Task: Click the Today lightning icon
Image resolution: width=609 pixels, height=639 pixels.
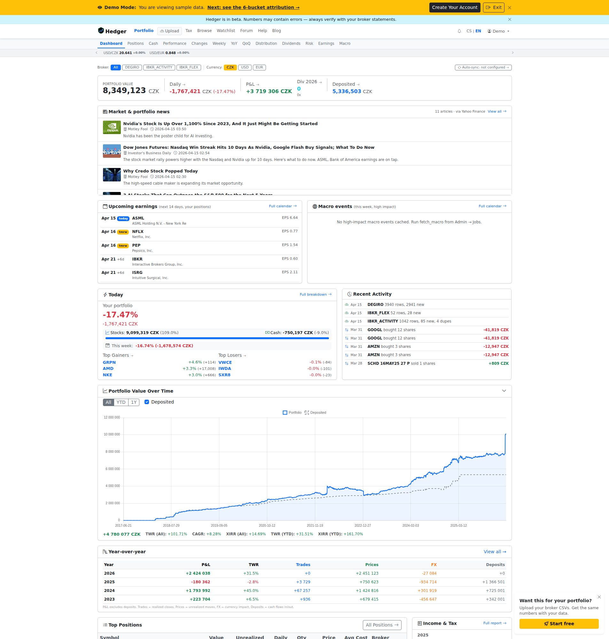Action: click(x=105, y=295)
